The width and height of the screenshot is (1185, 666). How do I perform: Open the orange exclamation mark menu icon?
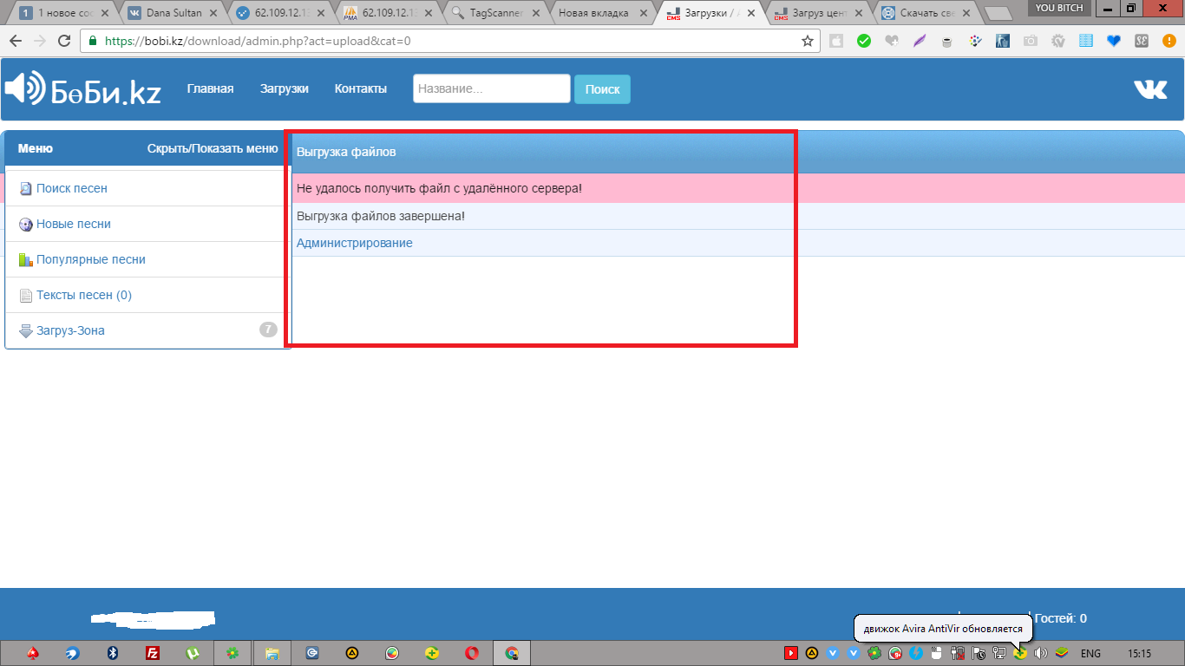pos(1168,41)
